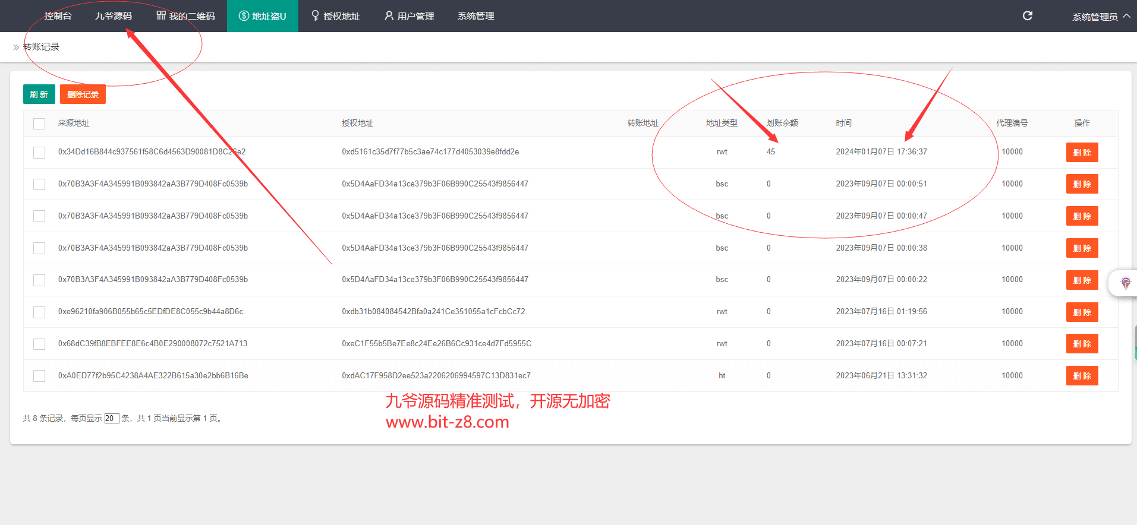
Task: Click the double-arrow breadcrumb icon before 转账记录
Action: (16, 48)
